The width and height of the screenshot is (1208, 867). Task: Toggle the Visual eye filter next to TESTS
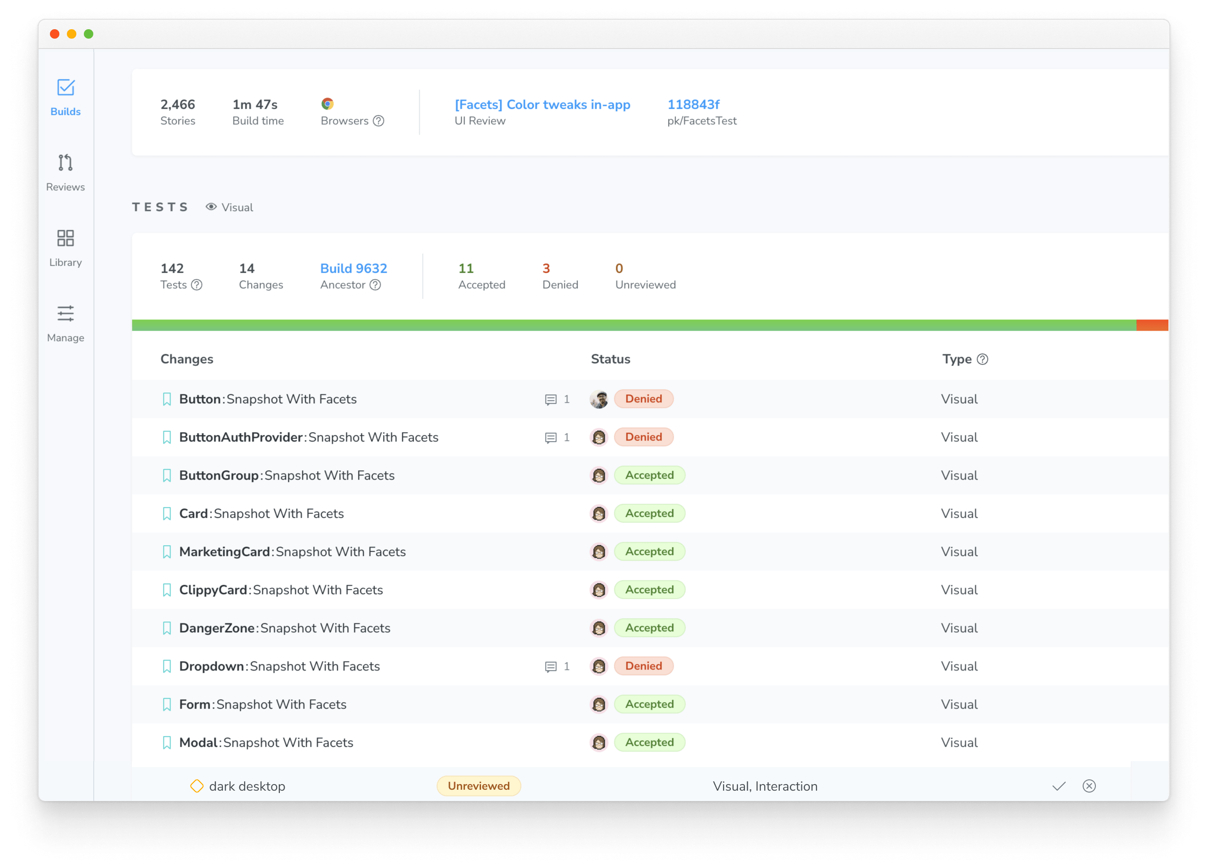point(212,207)
